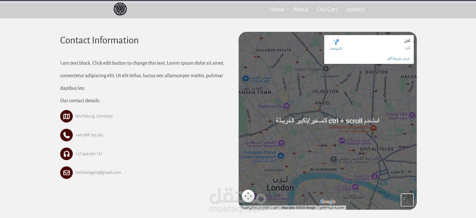476x218 pixels.
Task: Click the headset icon next to +37 999 901 121
Action: pos(66,154)
